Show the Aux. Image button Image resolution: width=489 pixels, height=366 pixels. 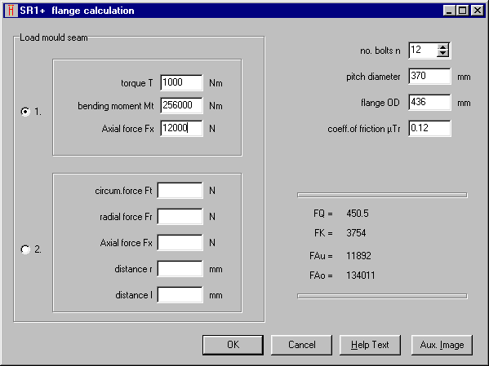(442, 345)
